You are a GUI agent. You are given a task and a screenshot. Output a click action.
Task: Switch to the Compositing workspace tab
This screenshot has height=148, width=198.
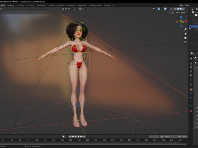(x=82, y=6)
